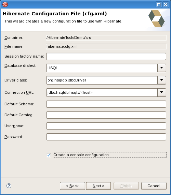Click the 'Create a console configuration' label
Image resolution: width=171 pixels, height=195 pixels.
(x=81, y=155)
